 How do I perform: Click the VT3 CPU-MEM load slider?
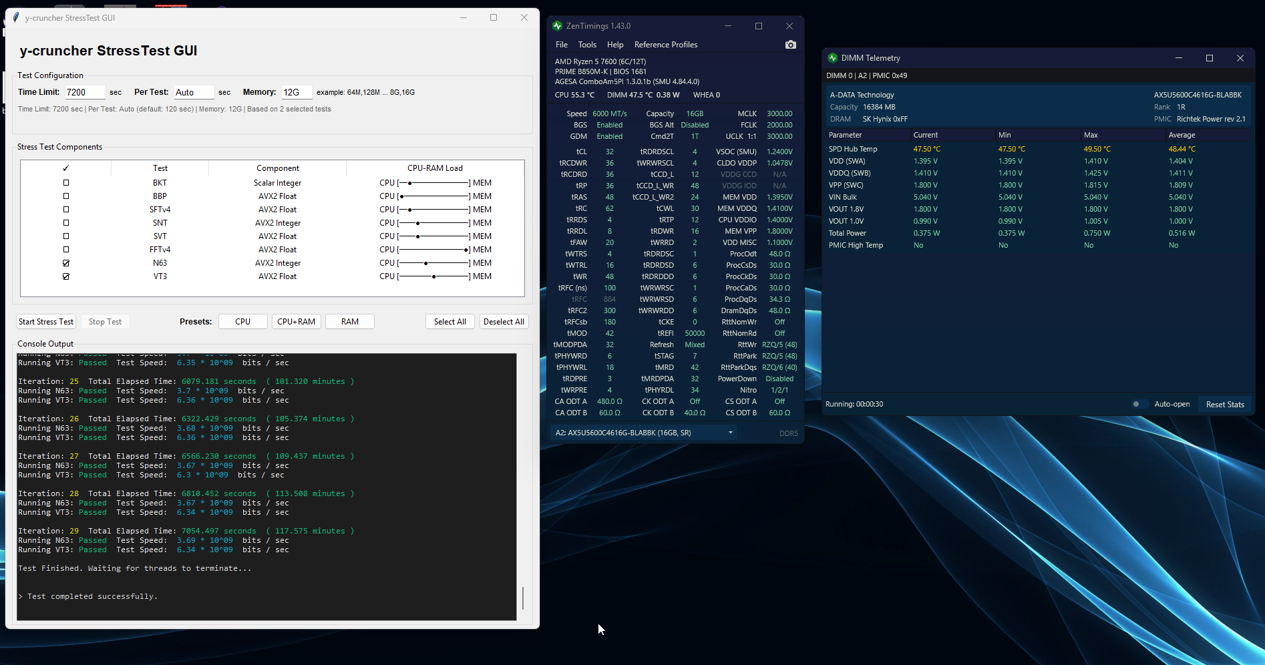click(x=434, y=276)
